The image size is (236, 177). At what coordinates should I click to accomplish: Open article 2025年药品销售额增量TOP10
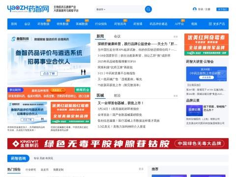117,61
